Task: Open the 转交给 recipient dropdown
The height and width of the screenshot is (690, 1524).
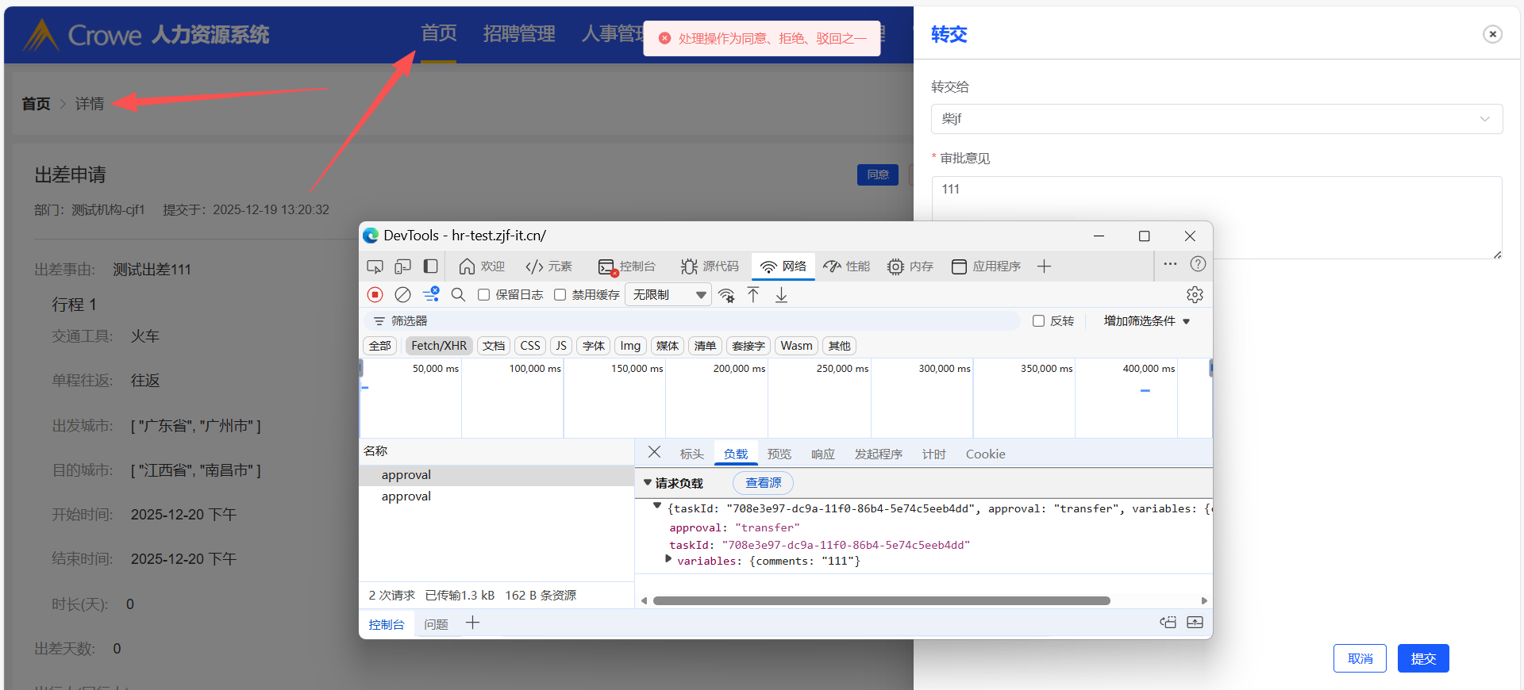Action: tap(1216, 119)
